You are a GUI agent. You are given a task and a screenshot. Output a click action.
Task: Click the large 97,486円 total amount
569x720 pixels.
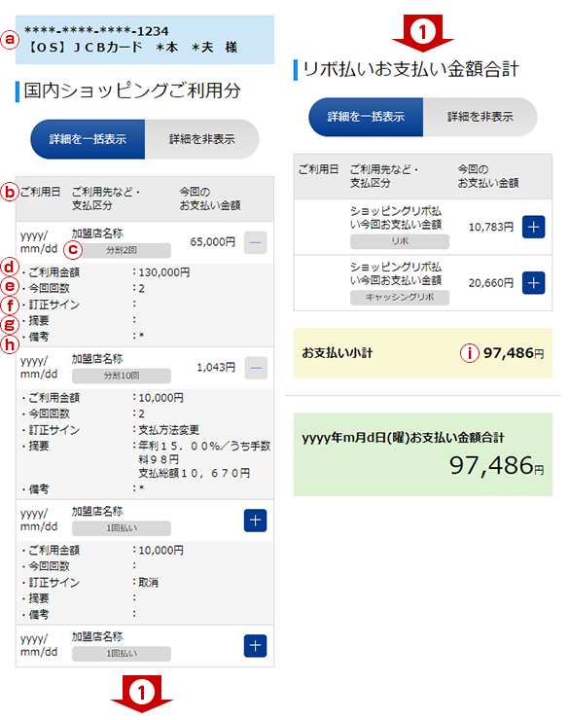tap(496, 465)
